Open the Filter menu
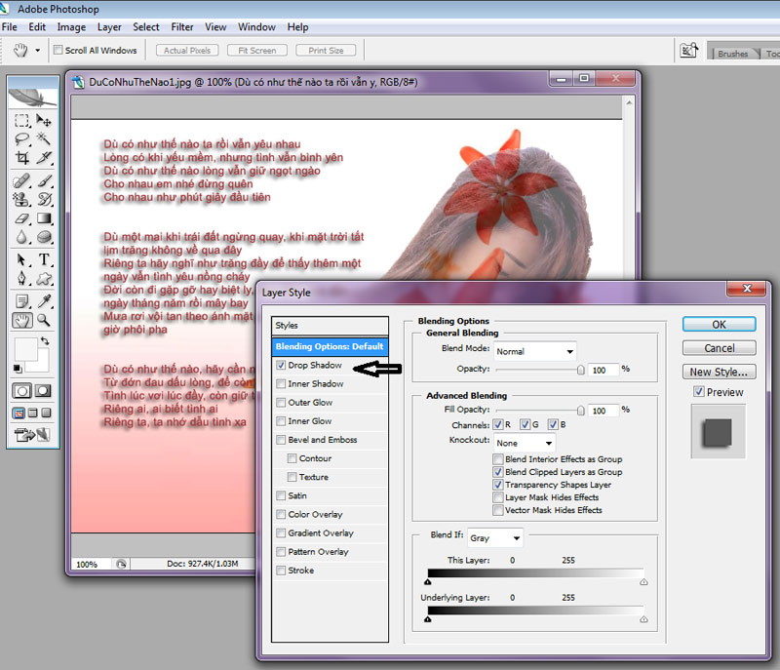This screenshot has height=670, width=780. [x=182, y=27]
